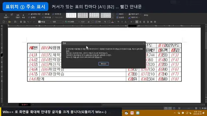Select the second table style thumbnail
This screenshot has height=116, width=207.
pos(83,15)
